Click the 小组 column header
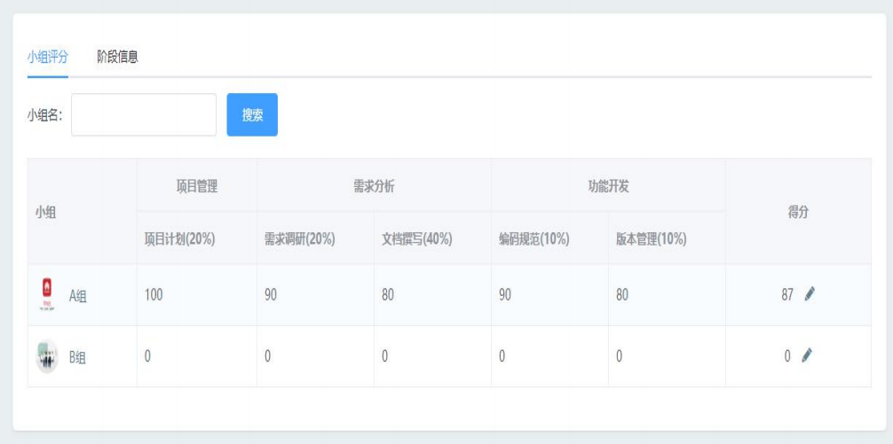The image size is (893, 444). point(45,214)
